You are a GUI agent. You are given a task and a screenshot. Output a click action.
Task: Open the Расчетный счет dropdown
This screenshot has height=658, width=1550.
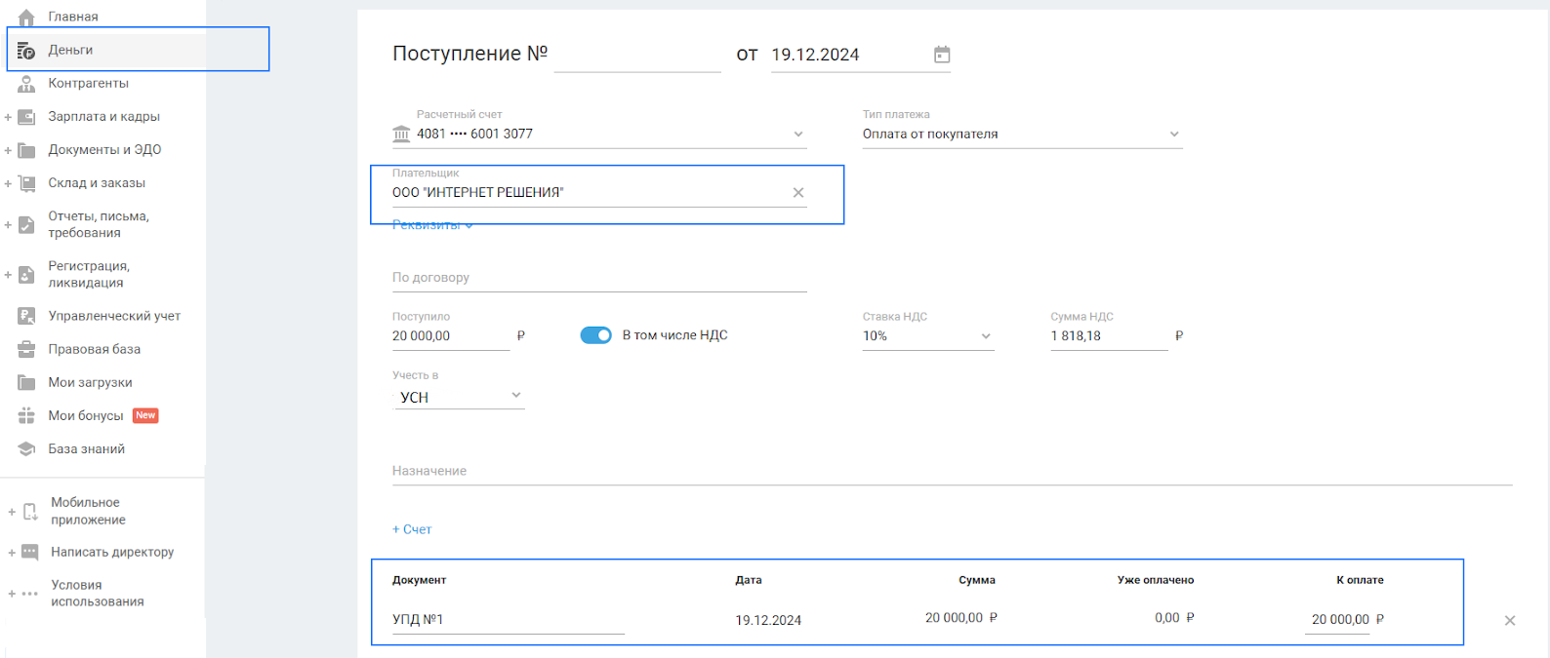[797, 135]
